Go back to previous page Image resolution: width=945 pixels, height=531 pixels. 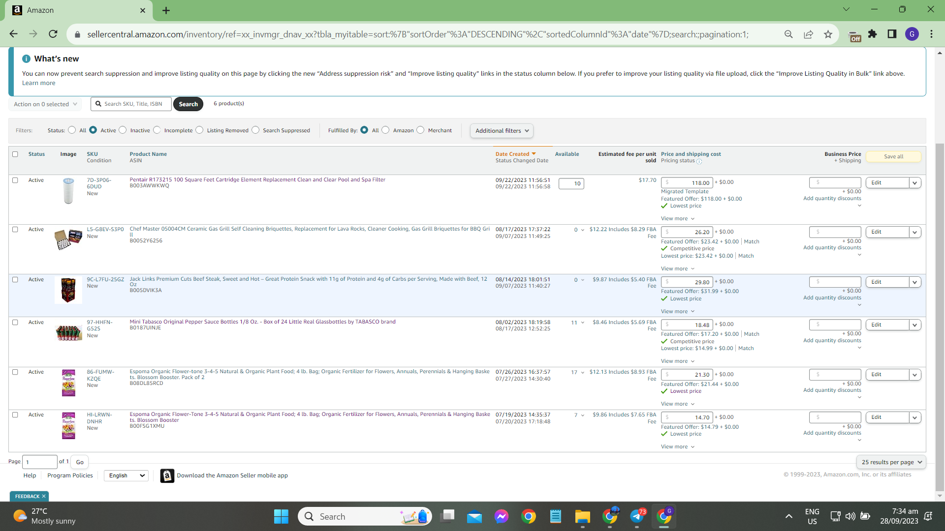(13, 34)
